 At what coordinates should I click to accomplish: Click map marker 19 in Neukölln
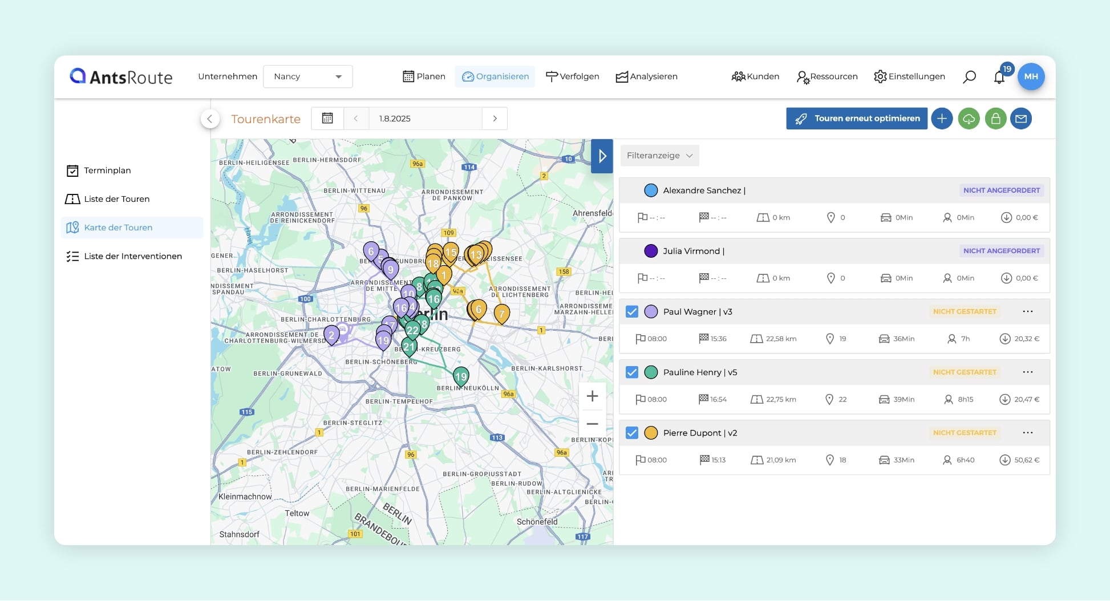tap(461, 376)
